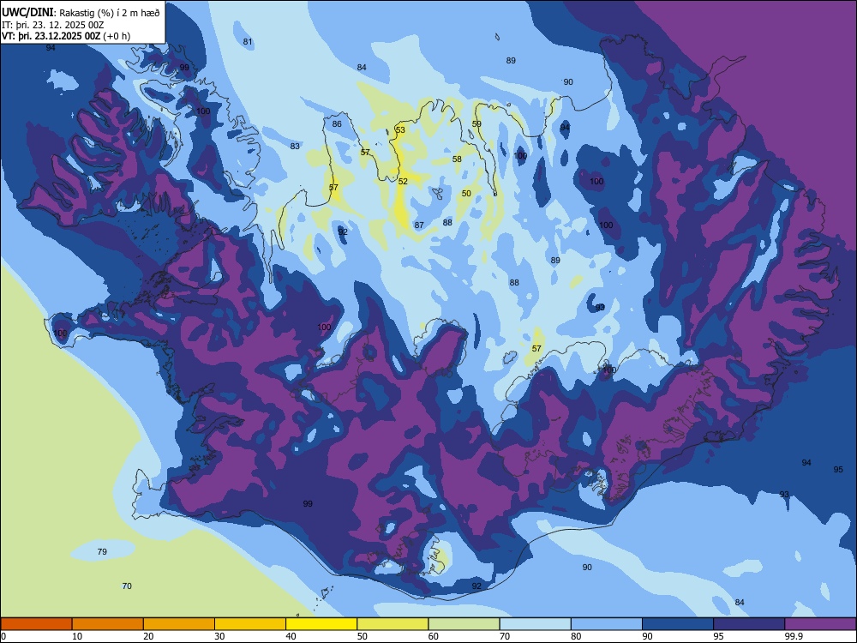Click the ocean humidity value 79
The height and width of the screenshot is (643, 857).
pos(102,551)
